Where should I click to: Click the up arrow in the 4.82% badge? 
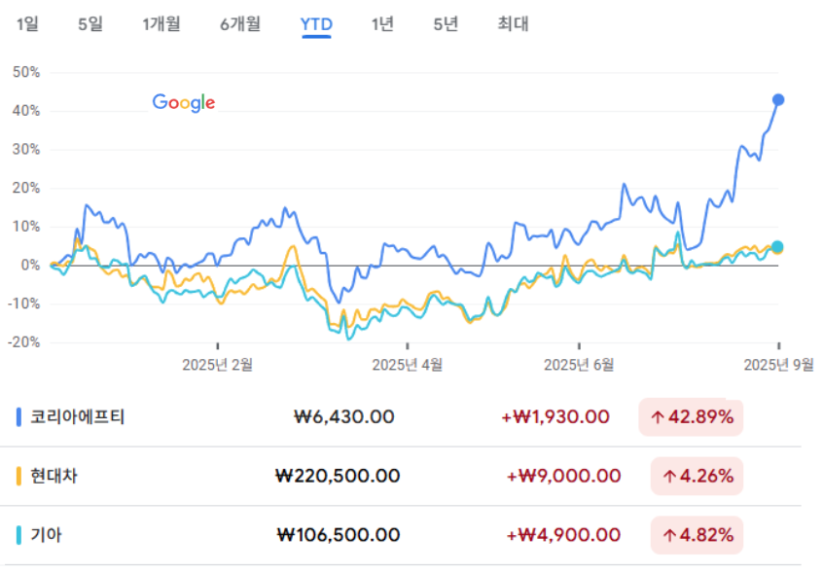[x=669, y=536]
